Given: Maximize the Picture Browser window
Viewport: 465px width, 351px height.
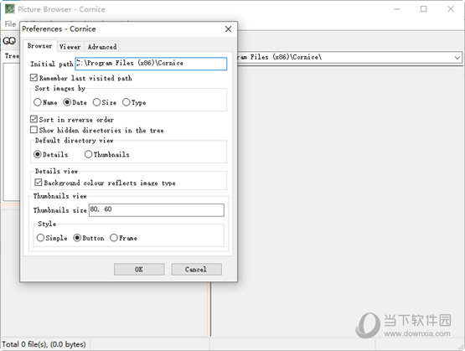Looking at the screenshot, I should coord(423,9).
